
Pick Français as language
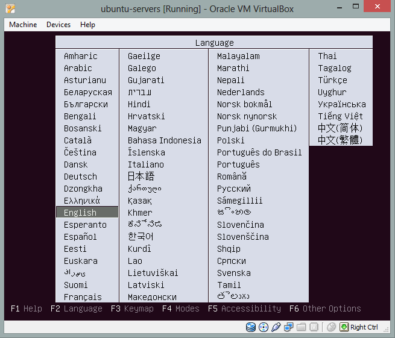point(83,297)
